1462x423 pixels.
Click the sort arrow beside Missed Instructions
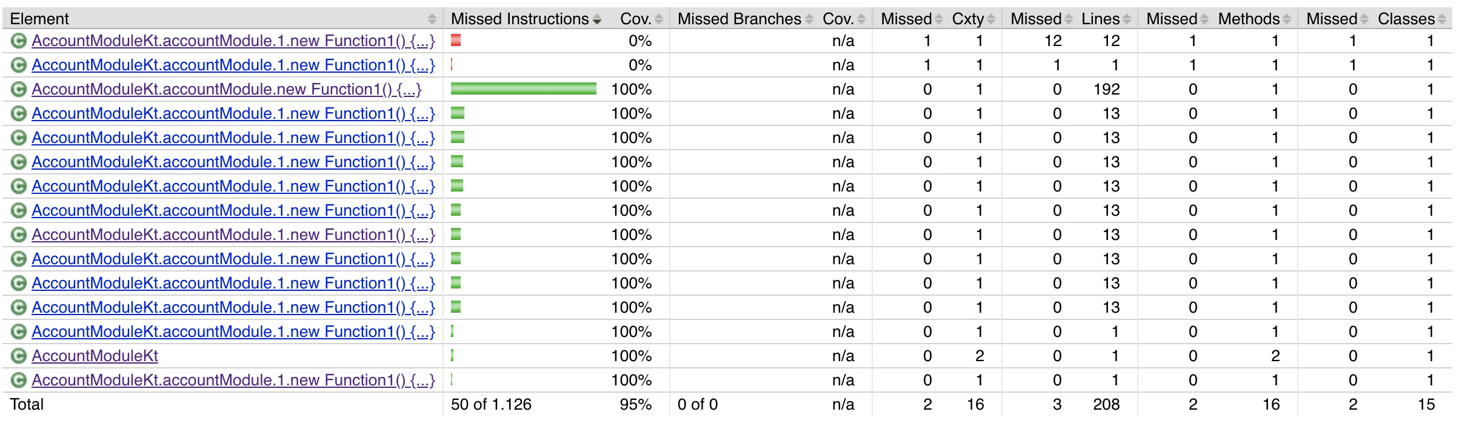597,19
